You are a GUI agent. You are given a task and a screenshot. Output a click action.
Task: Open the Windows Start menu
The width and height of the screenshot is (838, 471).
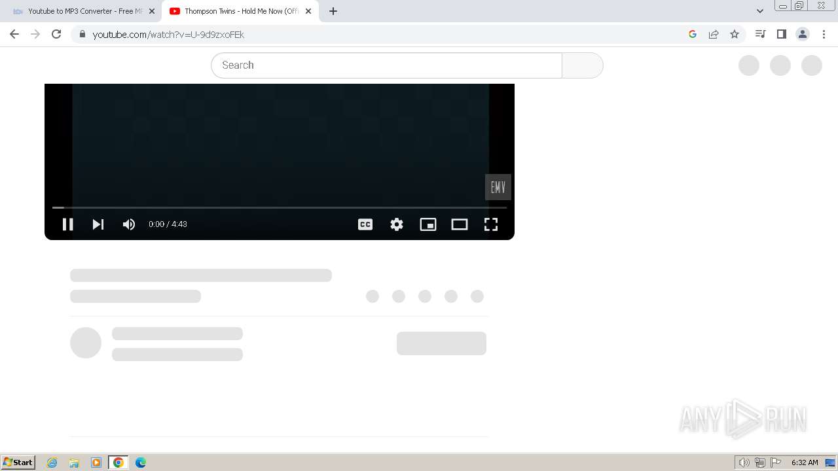coord(18,462)
